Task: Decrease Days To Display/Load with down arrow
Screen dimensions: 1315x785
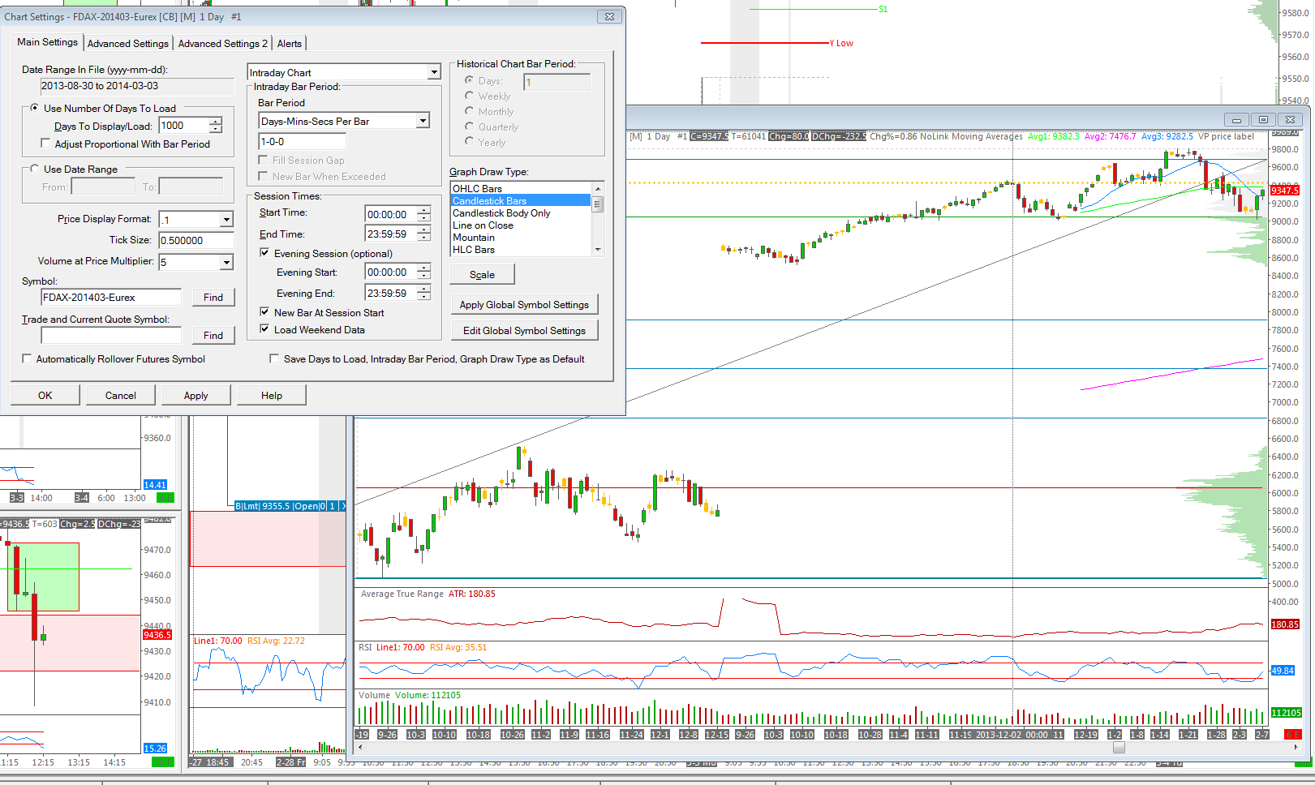Action: [x=216, y=129]
